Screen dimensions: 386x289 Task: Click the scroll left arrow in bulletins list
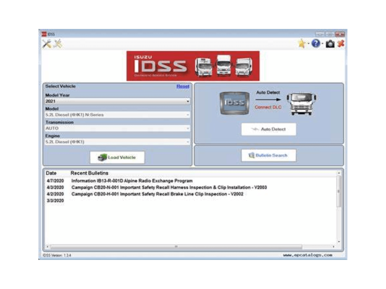47,246
